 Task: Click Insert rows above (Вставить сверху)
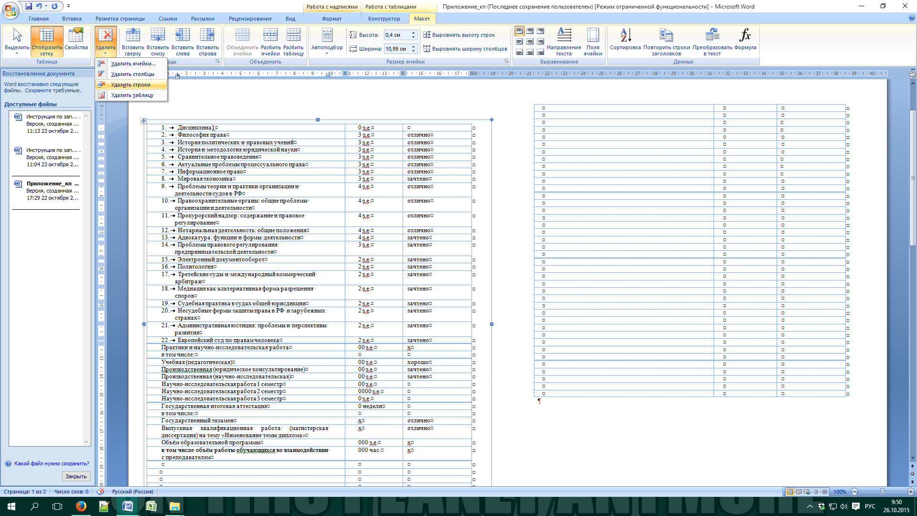click(133, 41)
